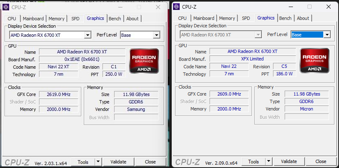Open Bench tab in right window
The image size is (339, 168).
(x=285, y=18)
